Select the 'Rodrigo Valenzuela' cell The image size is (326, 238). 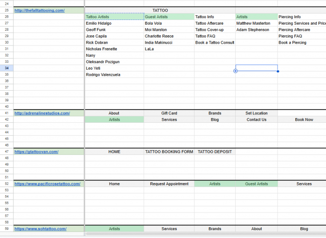[x=115, y=75]
